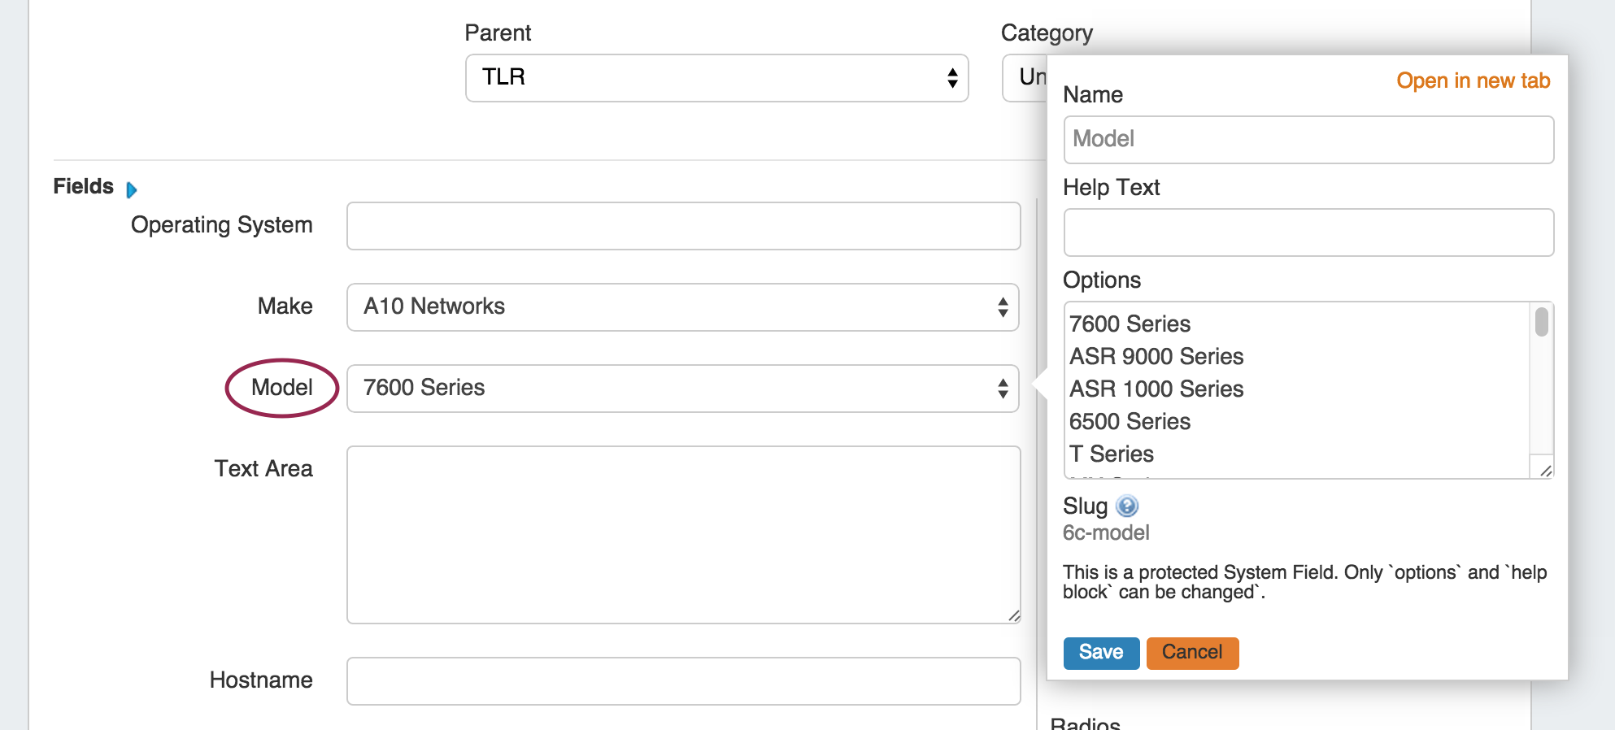Click the 6500 Series option line
The height and width of the screenshot is (730, 1615).
tap(1130, 422)
